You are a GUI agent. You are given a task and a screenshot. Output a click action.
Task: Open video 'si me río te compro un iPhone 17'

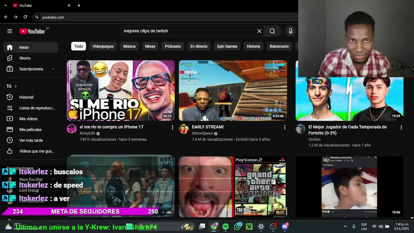tap(112, 127)
